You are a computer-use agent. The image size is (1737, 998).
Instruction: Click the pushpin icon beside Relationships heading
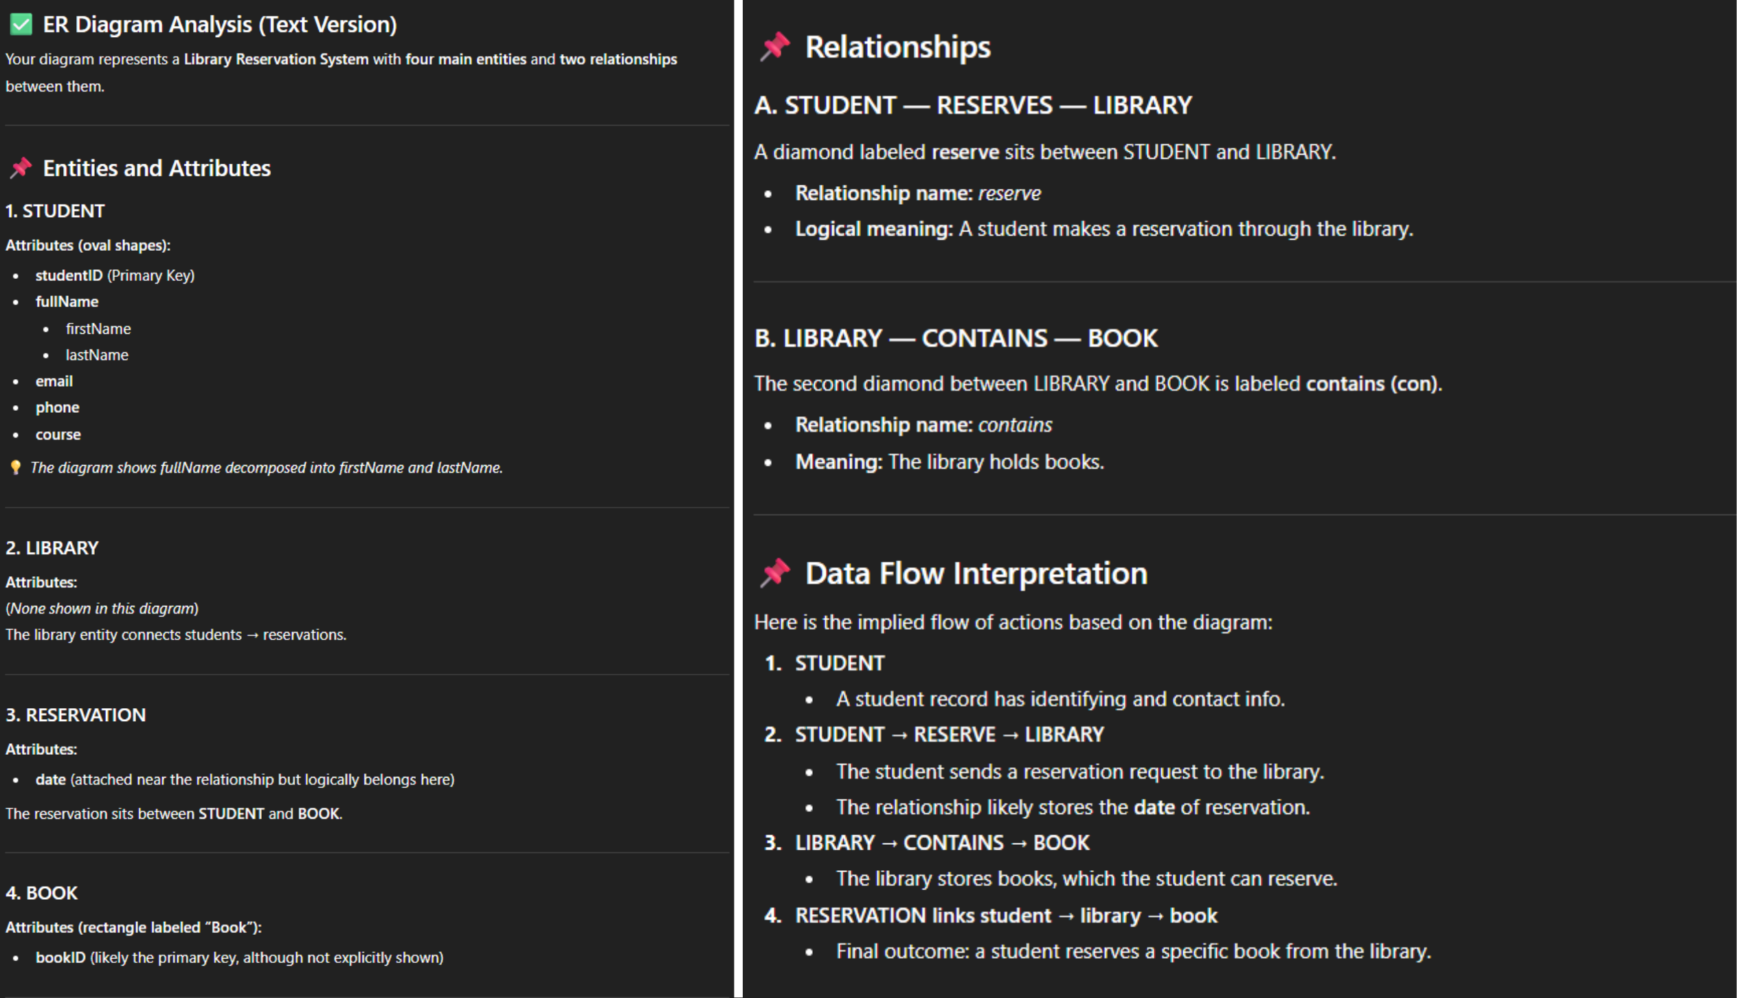point(774,47)
